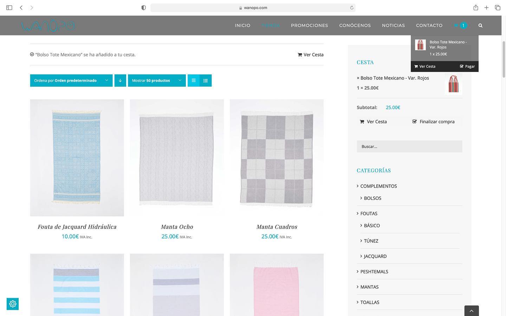Open the PROMOCIONES menu item
This screenshot has width=506, height=316.
tap(309, 25)
